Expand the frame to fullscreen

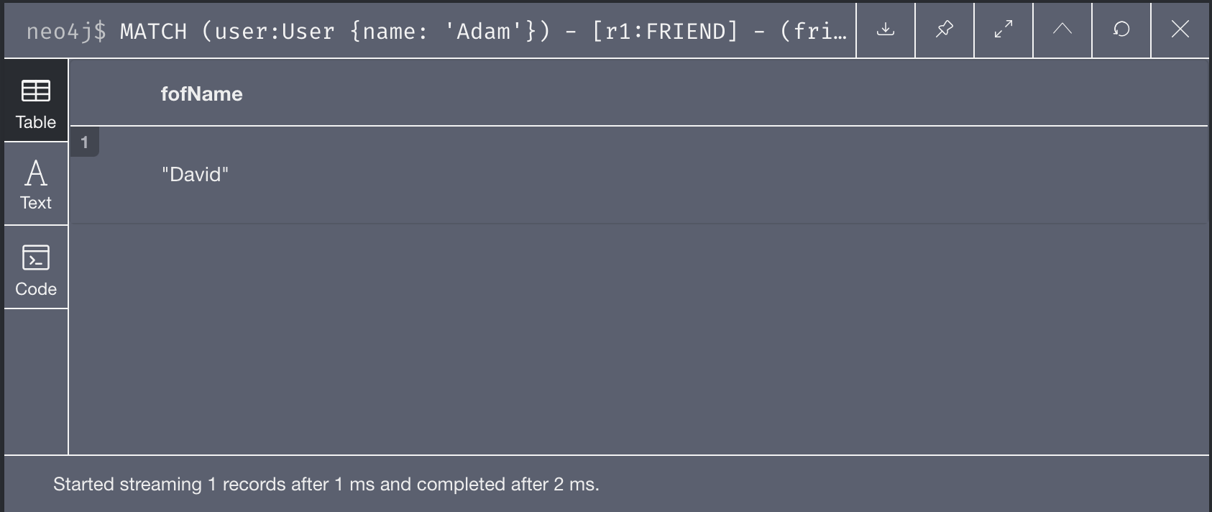click(x=1004, y=29)
